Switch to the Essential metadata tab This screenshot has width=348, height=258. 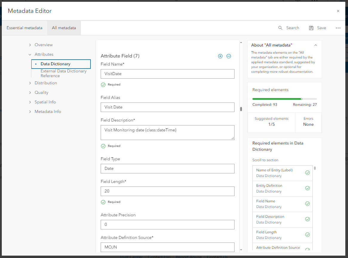[24, 28]
